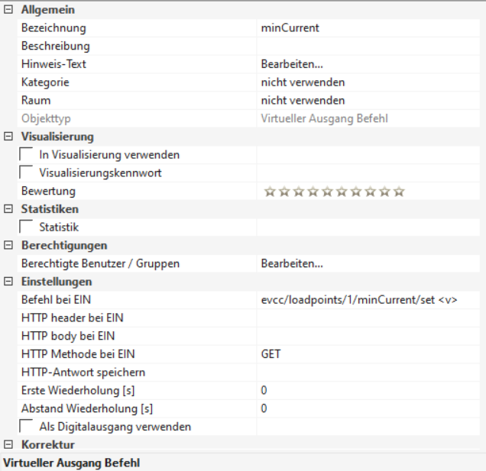Collapse the Korrektur section
This screenshot has width=486, height=471.
pos(8,444)
